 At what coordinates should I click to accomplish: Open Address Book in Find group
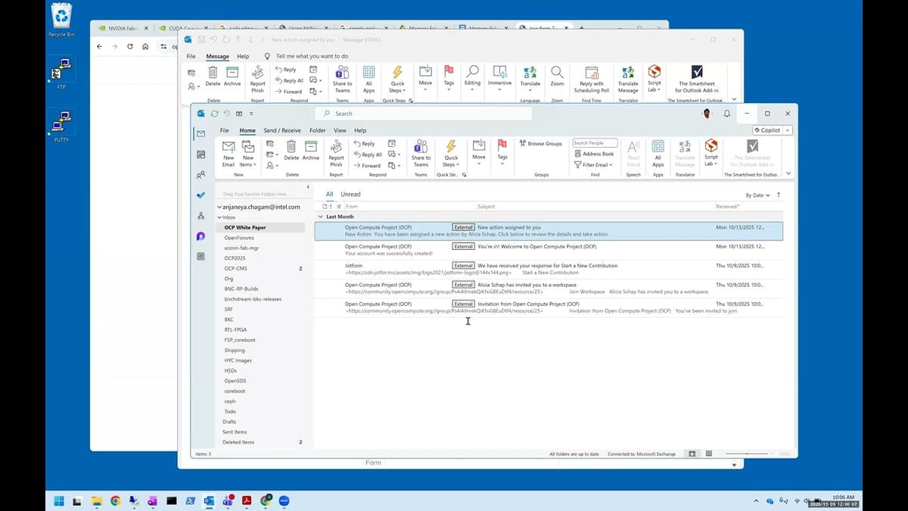pos(594,154)
